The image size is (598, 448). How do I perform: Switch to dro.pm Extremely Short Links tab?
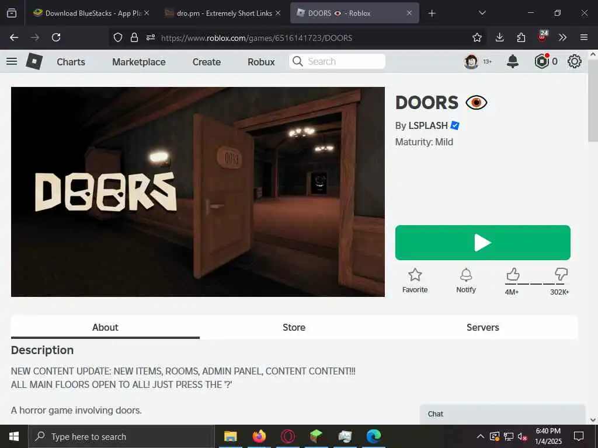coord(224,13)
